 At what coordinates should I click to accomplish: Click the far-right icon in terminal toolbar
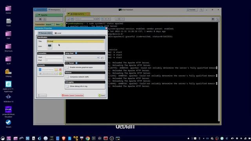(x=217, y=19)
